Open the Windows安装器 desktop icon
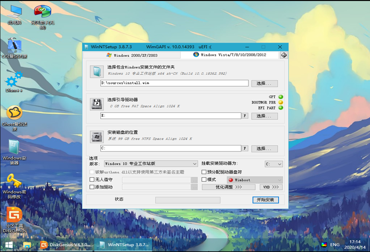Screen dimensions: 370x252 point(14,152)
